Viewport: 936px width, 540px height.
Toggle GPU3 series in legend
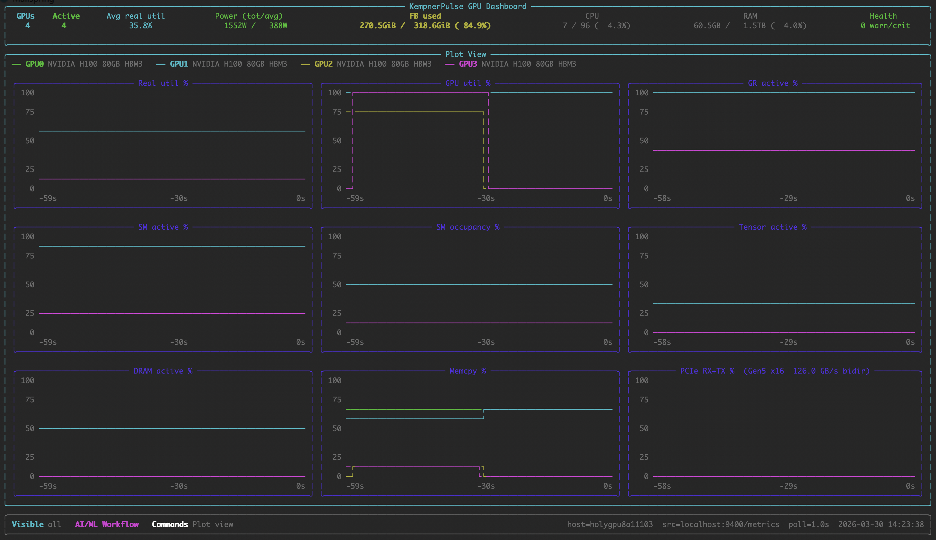[468, 64]
